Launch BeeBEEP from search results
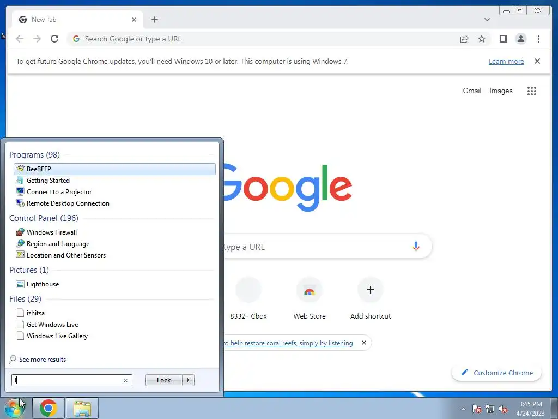 pyautogui.click(x=114, y=169)
